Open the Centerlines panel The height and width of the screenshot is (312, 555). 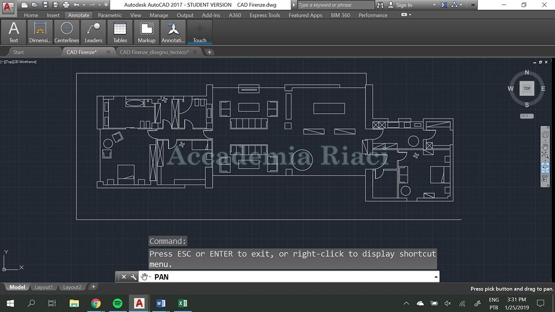67,32
